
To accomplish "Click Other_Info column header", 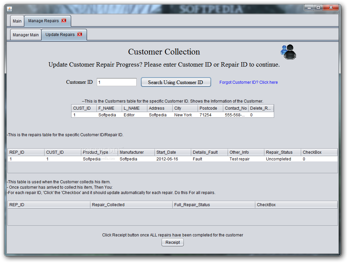I will [246, 152].
